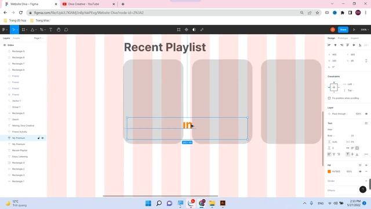Switch to the Layers tab
The height and width of the screenshot is (209, 371).
[6, 38]
